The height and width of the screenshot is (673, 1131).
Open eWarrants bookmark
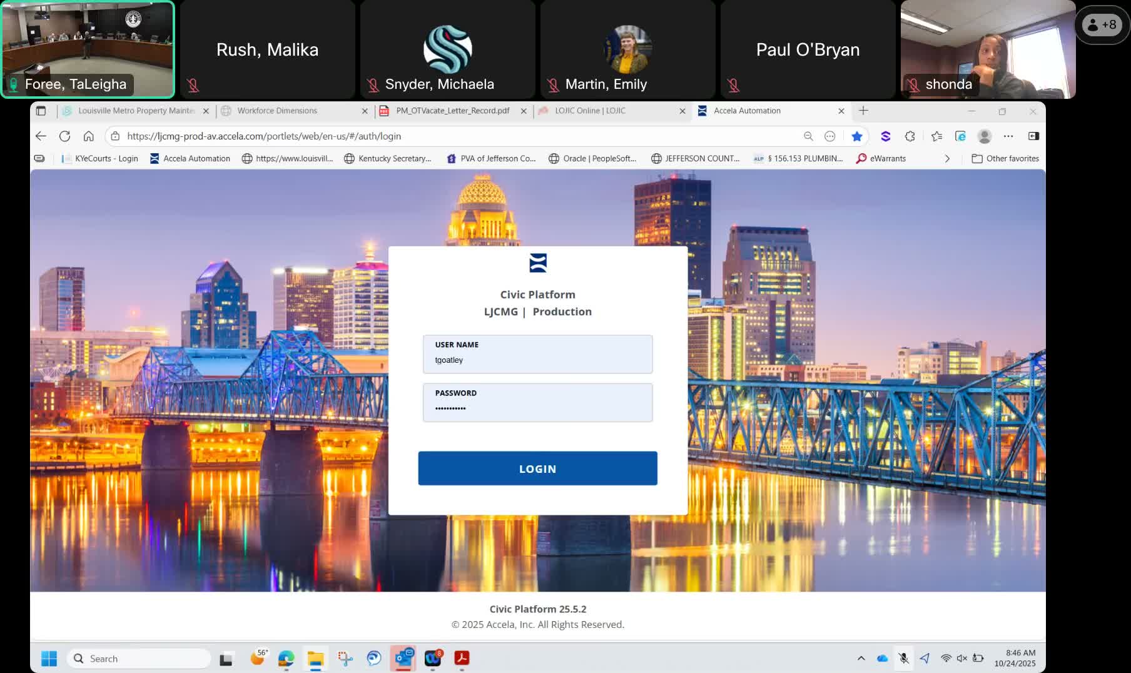[x=881, y=158]
